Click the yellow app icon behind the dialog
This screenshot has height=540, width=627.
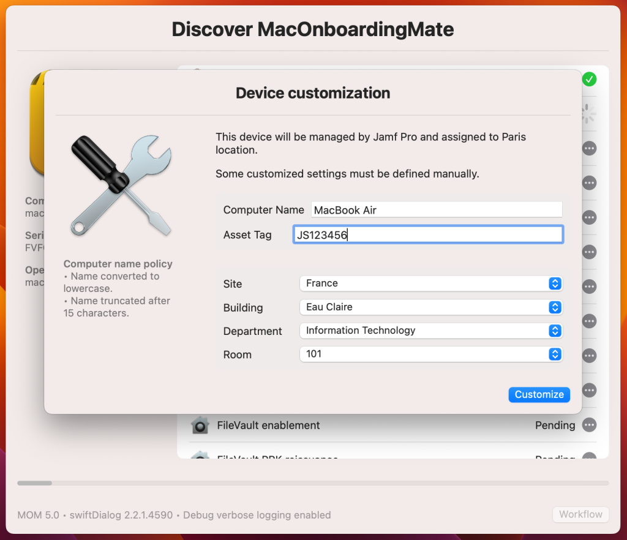click(37, 122)
